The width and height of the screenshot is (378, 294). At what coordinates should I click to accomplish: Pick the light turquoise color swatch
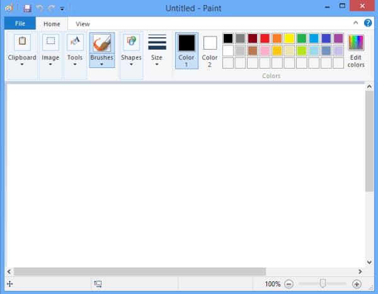tap(314, 51)
